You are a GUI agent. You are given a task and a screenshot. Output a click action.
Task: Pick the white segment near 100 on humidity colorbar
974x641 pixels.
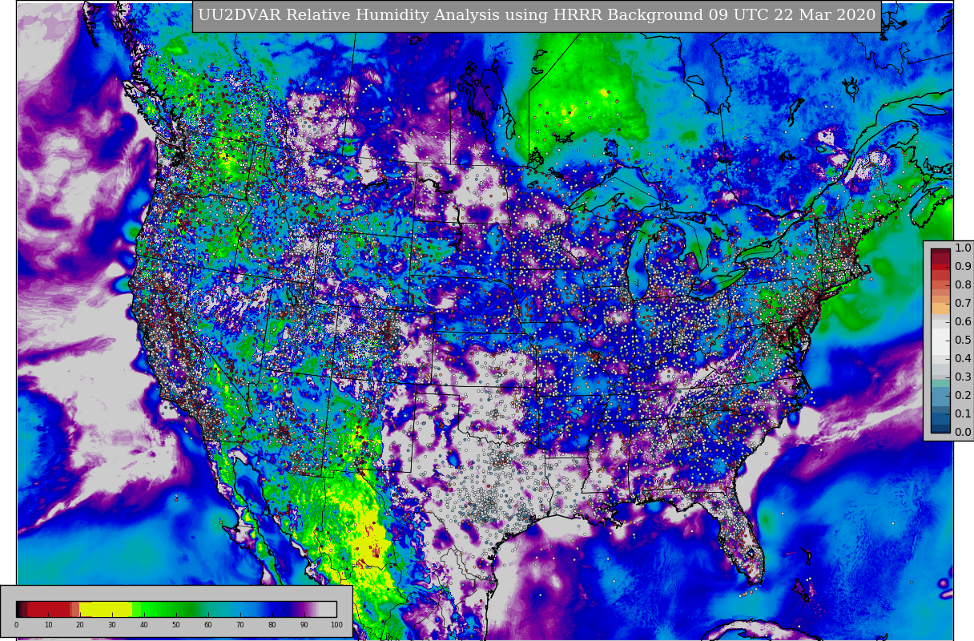click(328, 609)
